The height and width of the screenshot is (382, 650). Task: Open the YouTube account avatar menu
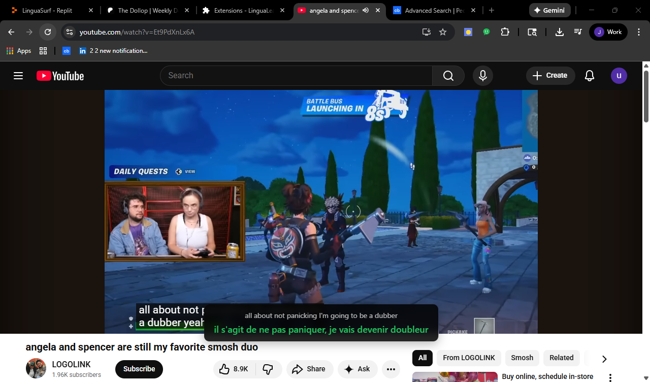619,76
